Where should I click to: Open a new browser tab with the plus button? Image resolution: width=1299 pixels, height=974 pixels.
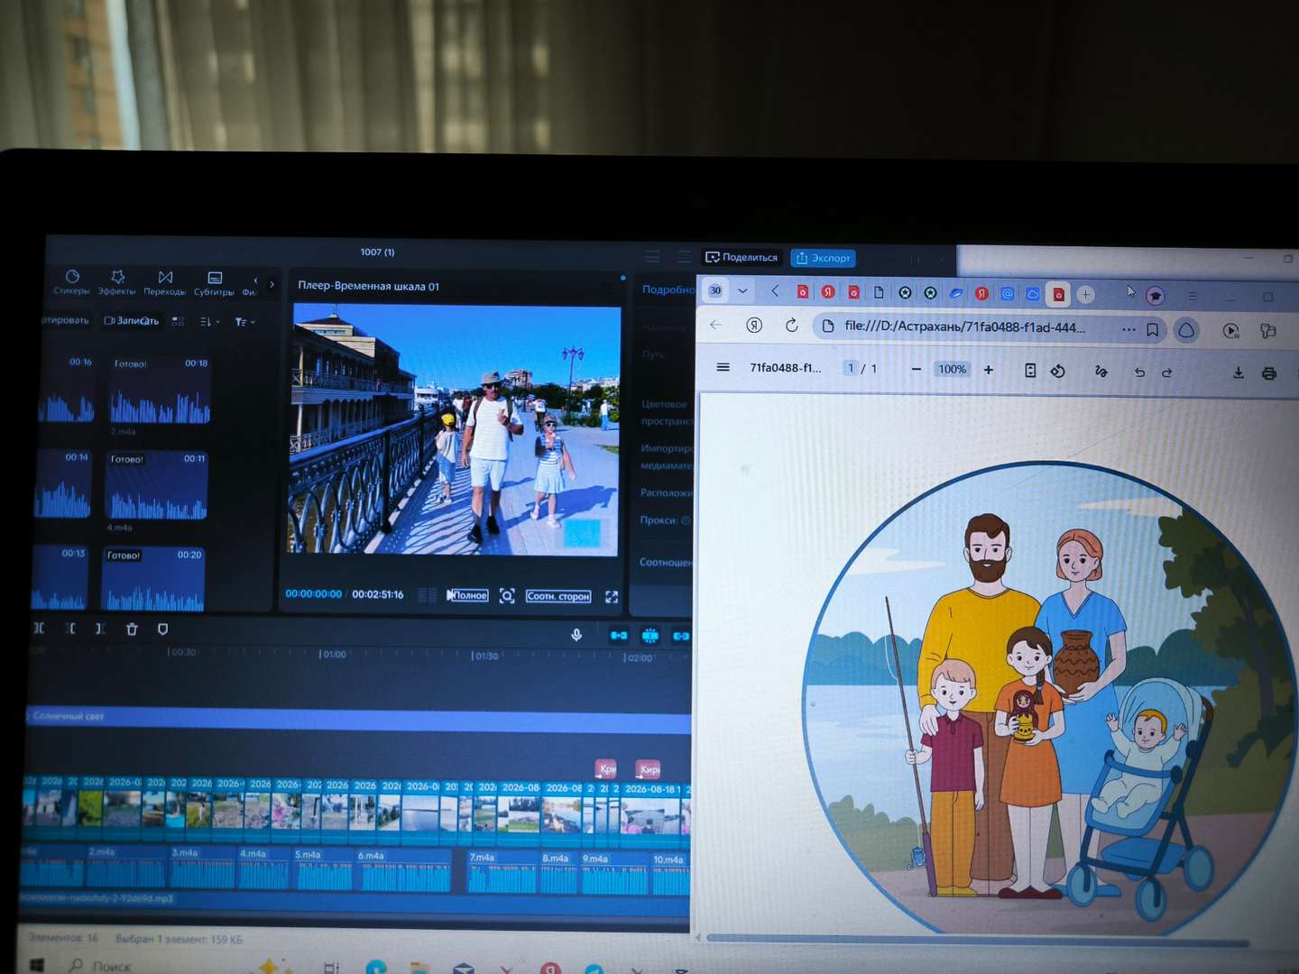click(x=1085, y=294)
